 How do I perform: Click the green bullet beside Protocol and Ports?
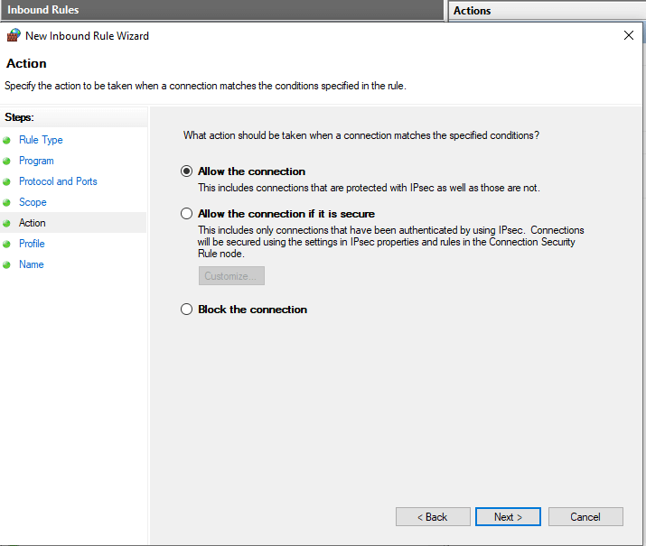(x=6, y=182)
